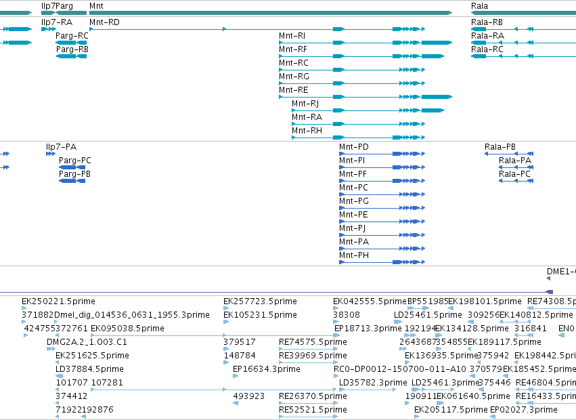
Task: Click the Mnt-RD transcript label
Action: click(x=104, y=22)
